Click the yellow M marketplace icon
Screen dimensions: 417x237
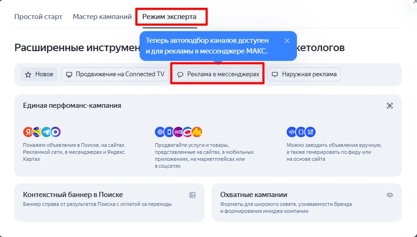(x=197, y=132)
